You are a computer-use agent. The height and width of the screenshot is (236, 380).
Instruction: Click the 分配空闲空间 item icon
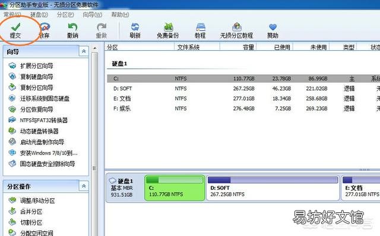coord(12,232)
